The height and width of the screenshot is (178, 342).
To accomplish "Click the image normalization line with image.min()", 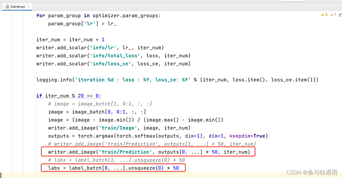I will [x=136, y=120].
